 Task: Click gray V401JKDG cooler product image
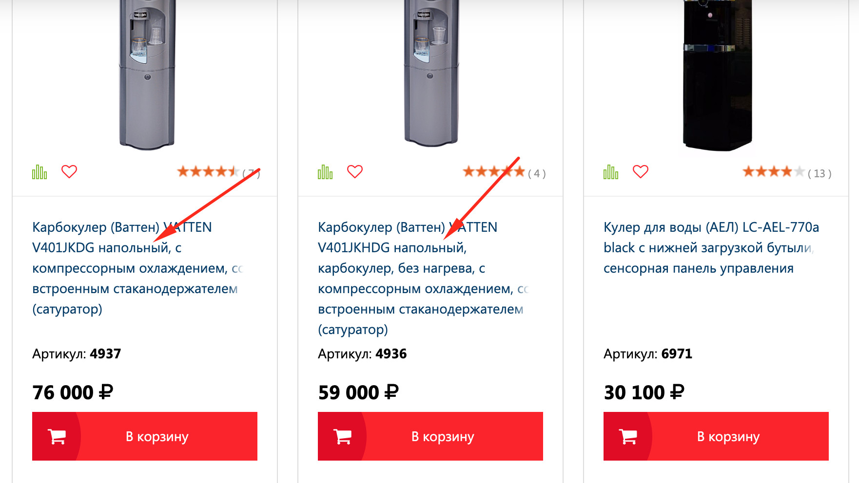click(x=147, y=73)
